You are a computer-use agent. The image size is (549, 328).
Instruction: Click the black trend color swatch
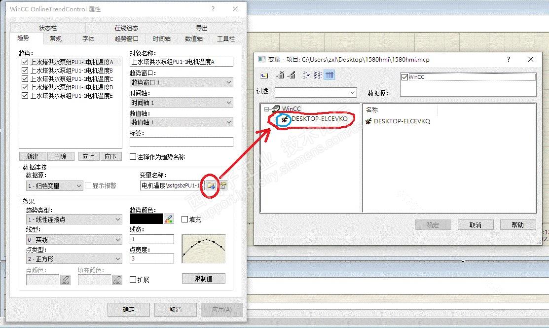pos(146,219)
